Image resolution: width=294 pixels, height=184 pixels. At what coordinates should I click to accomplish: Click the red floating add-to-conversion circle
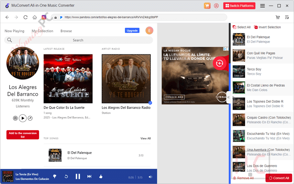tap(219, 63)
